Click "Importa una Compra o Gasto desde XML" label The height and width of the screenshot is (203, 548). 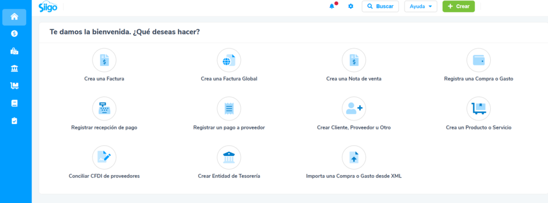coord(354,176)
